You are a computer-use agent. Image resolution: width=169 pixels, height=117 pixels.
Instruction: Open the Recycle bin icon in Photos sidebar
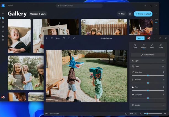point(3,40)
